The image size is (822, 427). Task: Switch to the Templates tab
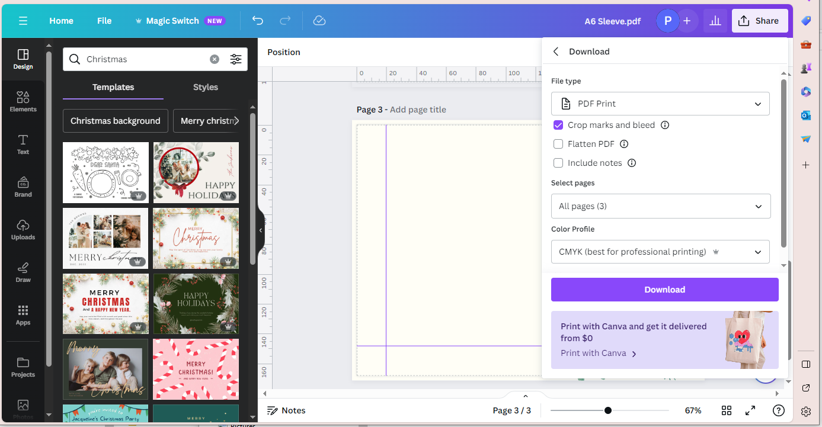[113, 87]
